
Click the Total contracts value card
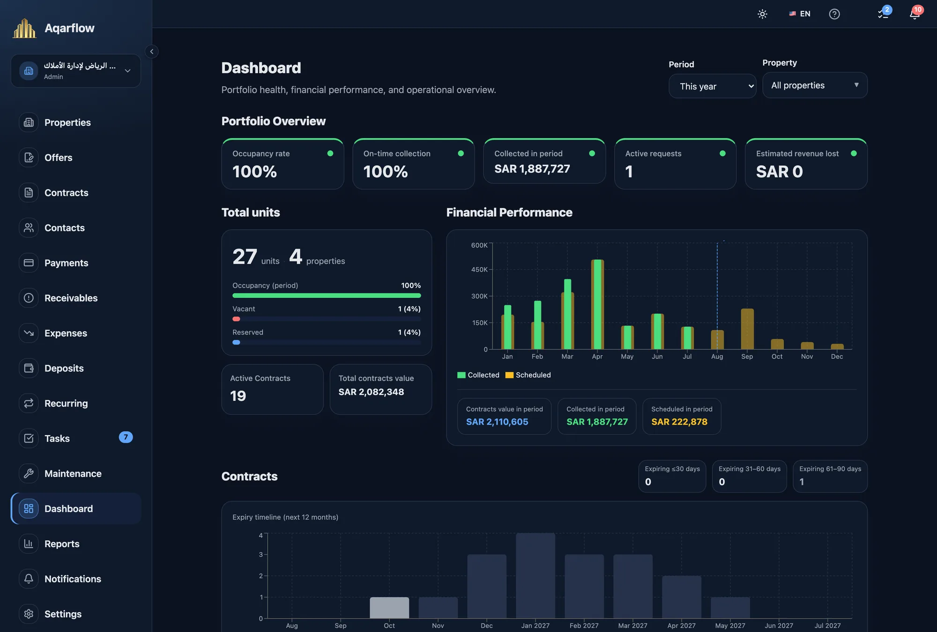tap(380, 389)
